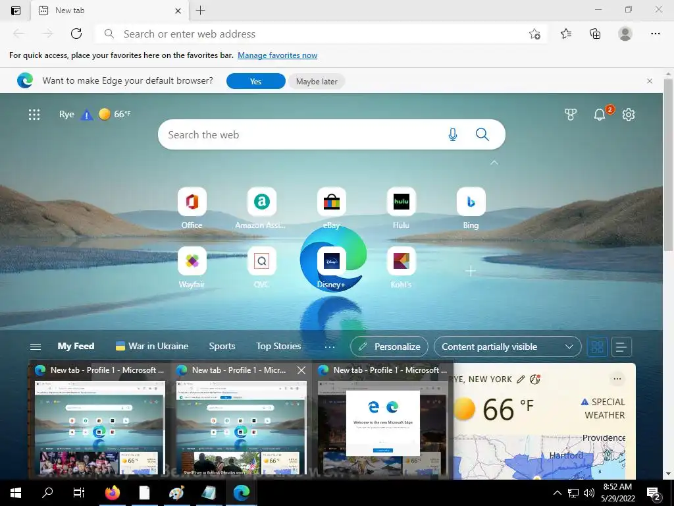Dismiss the default browser prompt bar
This screenshot has width=674, height=506.
click(x=650, y=81)
